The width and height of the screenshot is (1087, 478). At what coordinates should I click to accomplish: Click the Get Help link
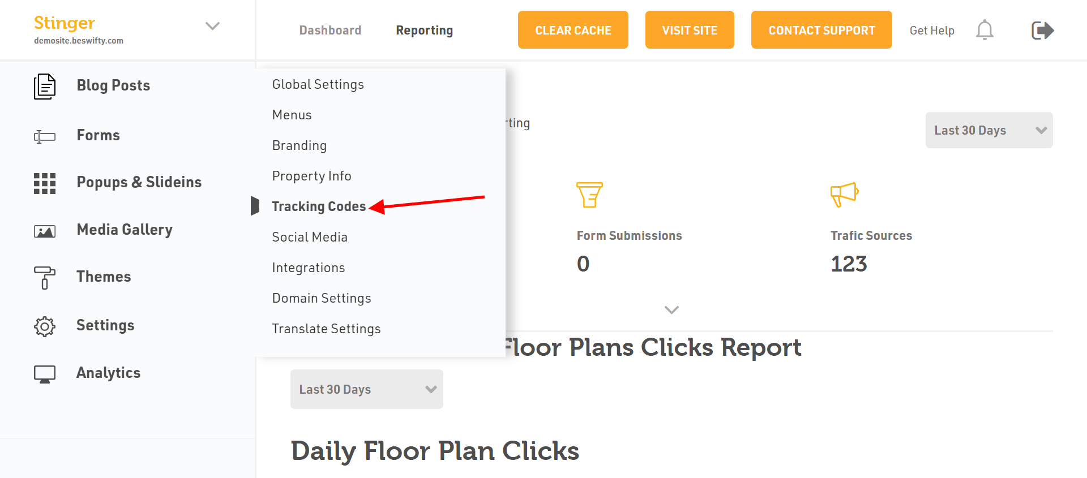(x=932, y=31)
